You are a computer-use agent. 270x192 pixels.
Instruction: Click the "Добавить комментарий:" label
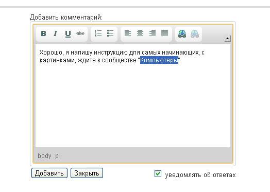point(66,18)
